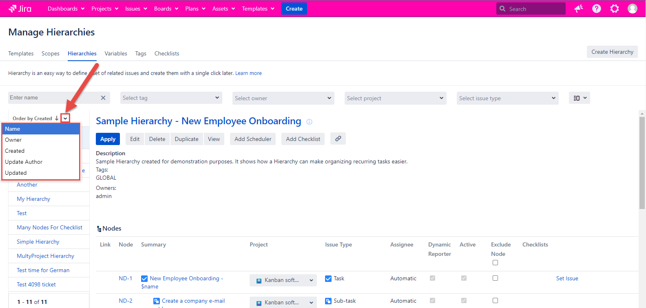Screen dimensions: 646x308
Task: Click the notifications megaphone icon
Action: 578,9
